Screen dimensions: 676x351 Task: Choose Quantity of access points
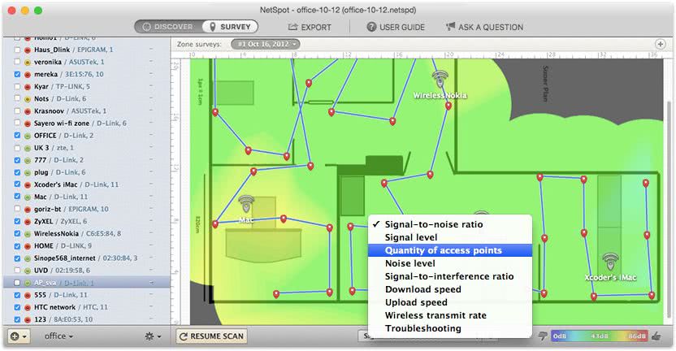[450, 250]
